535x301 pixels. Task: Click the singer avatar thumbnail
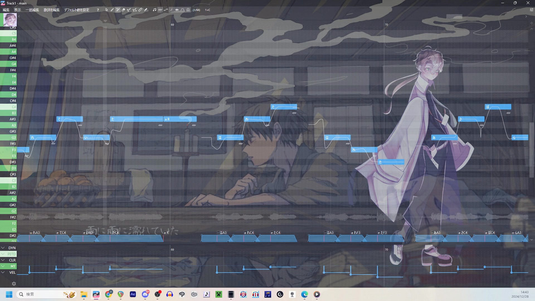9,20
